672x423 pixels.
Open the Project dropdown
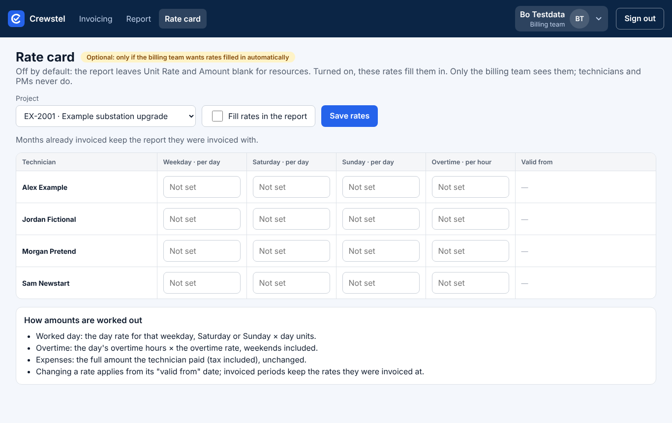click(x=106, y=116)
